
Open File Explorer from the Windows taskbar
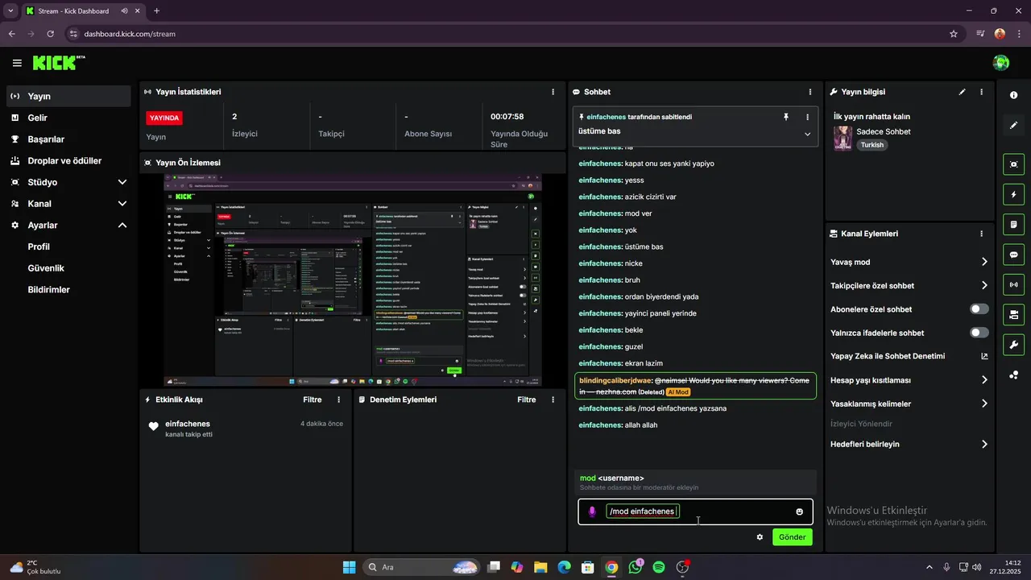click(540, 567)
